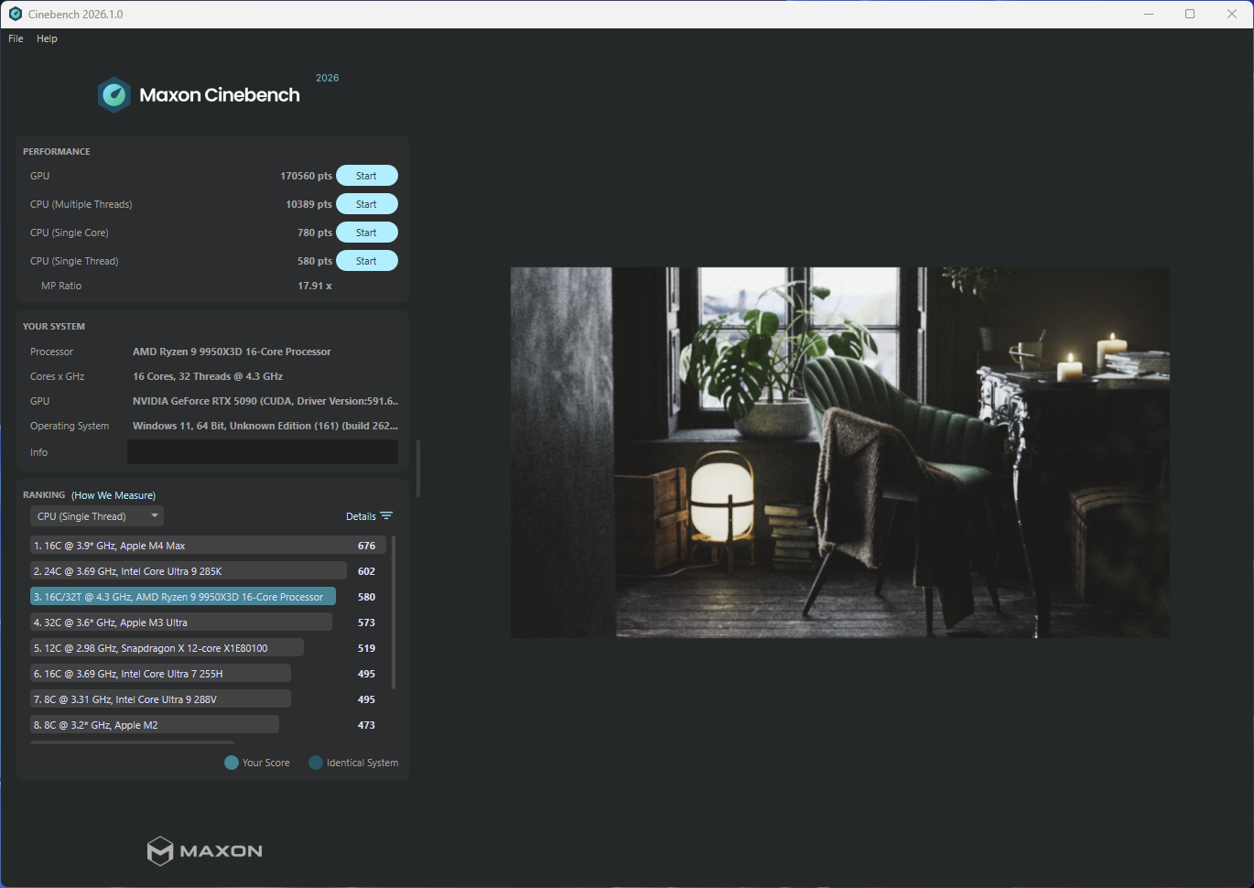
Task: Click the Cinebench title bar app icon
Action: click(15, 14)
